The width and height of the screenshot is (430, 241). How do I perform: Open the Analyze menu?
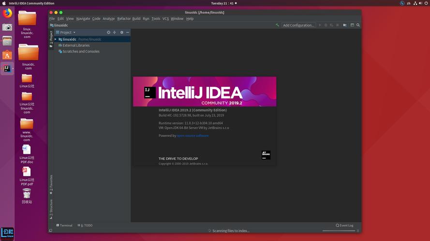109,19
